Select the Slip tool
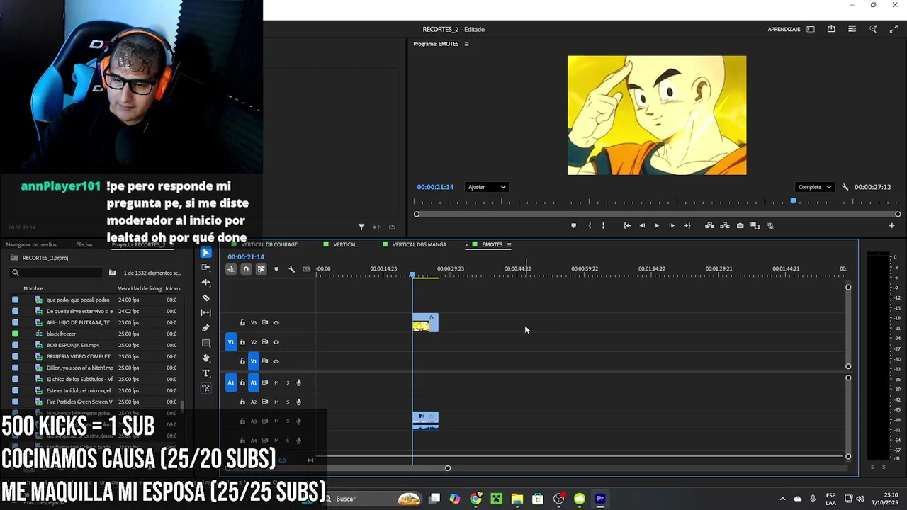The height and width of the screenshot is (510, 907). coord(205,312)
